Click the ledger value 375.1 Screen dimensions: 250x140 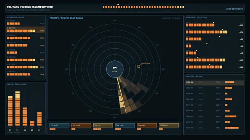click(x=218, y=88)
